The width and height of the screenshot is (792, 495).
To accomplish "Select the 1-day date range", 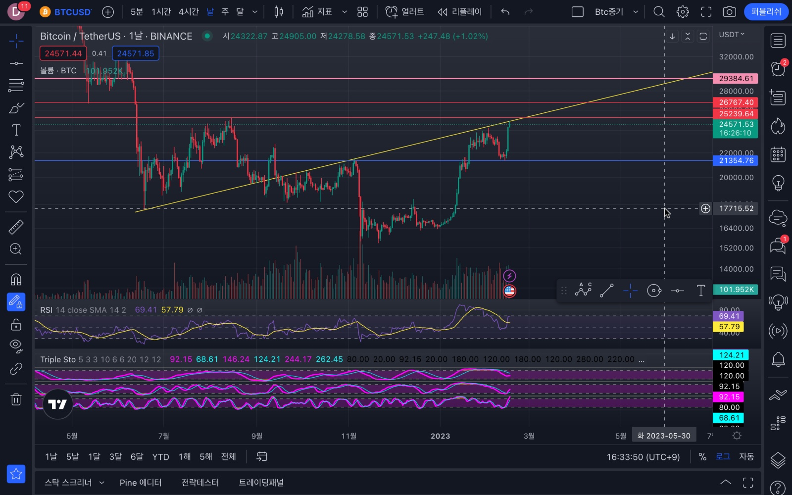I will [x=51, y=457].
